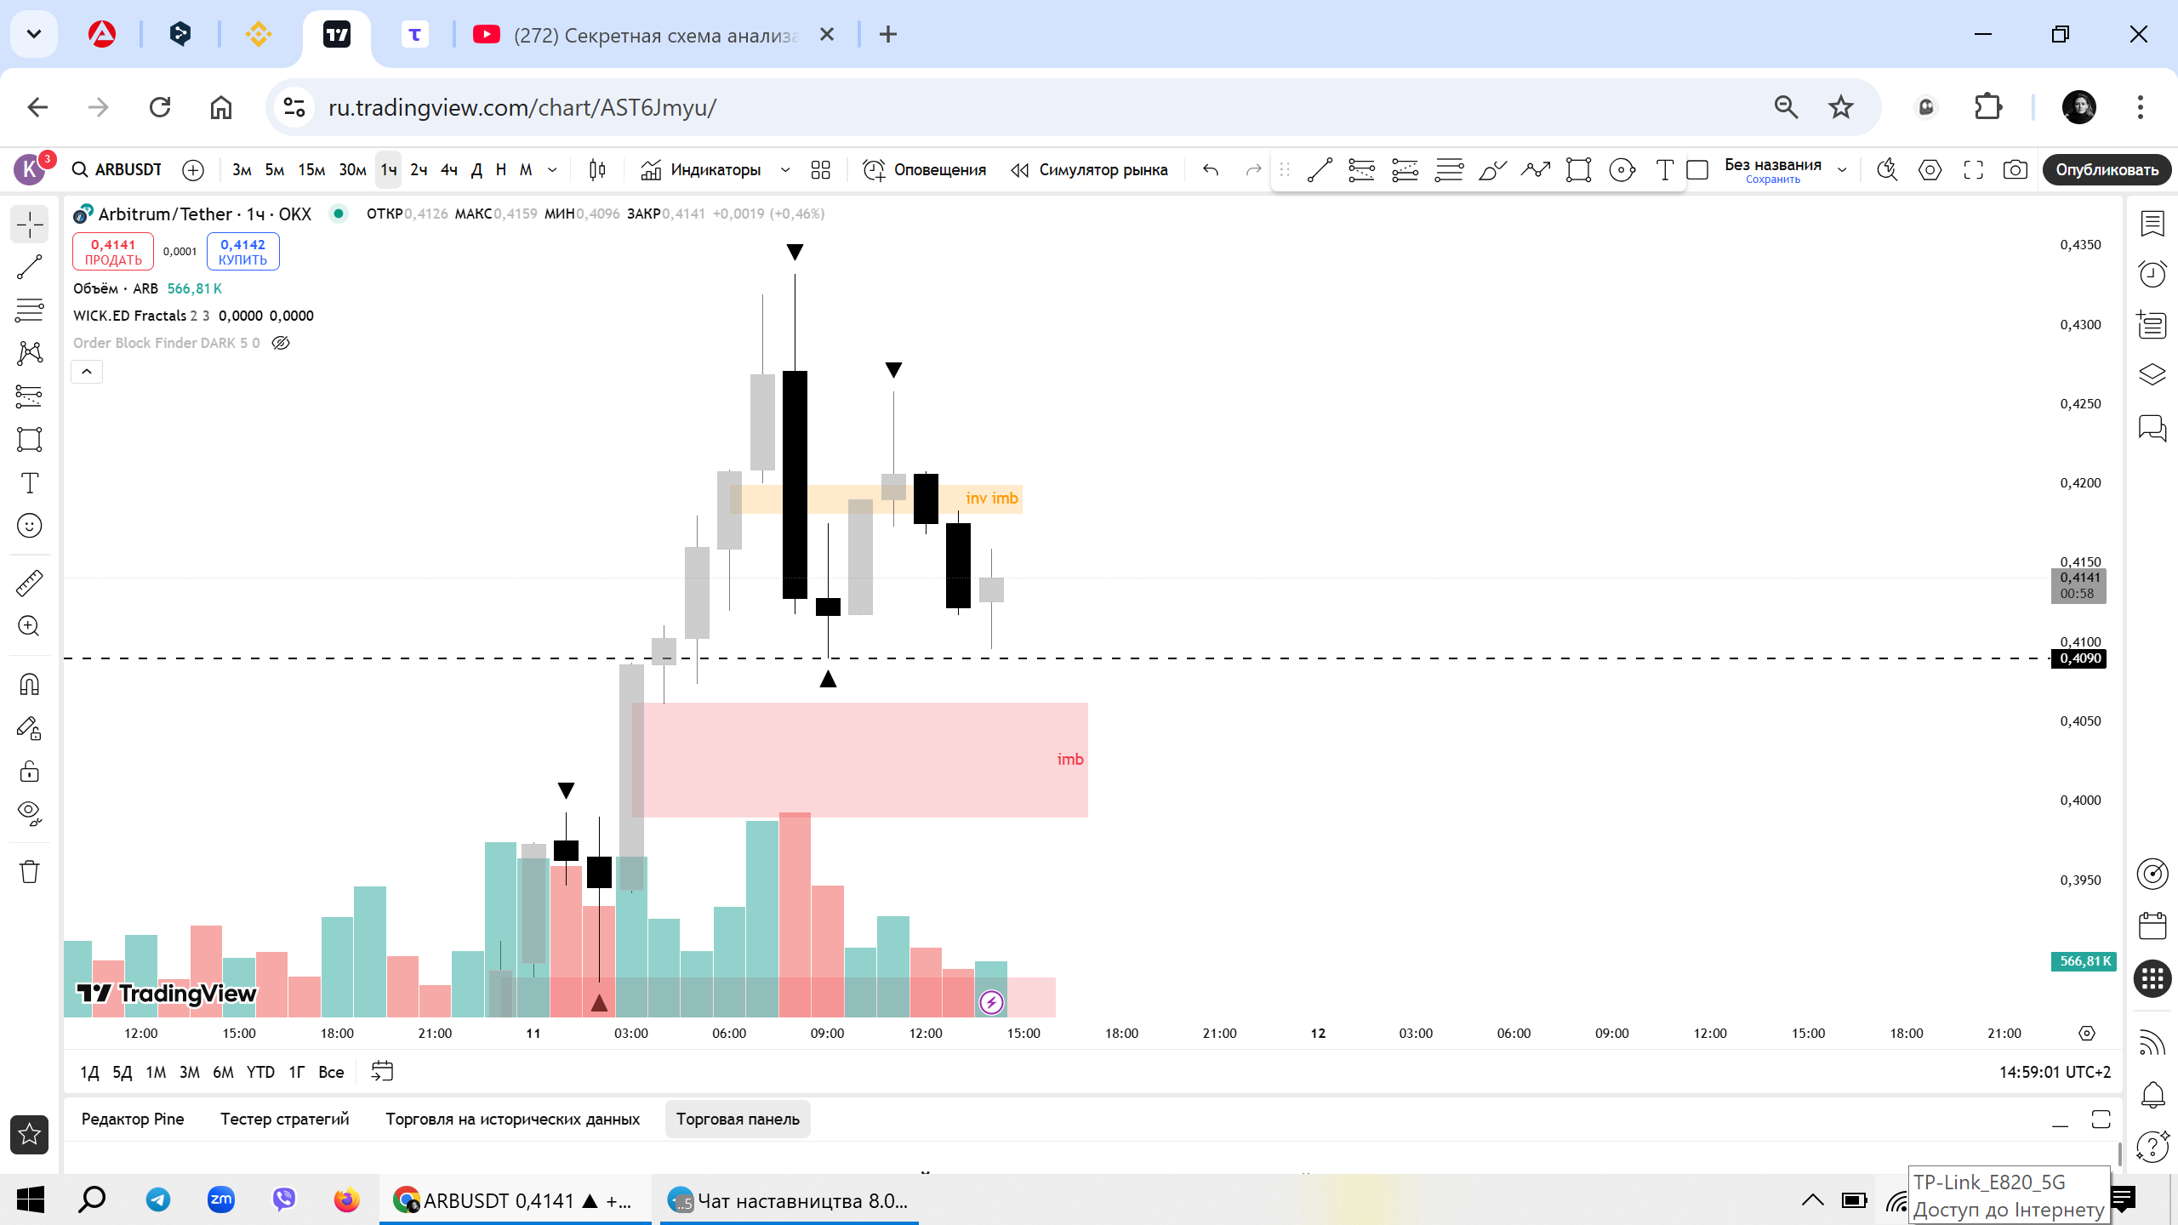
Task: Open candlestick chart type selector
Action: click(x=597, y=170)
